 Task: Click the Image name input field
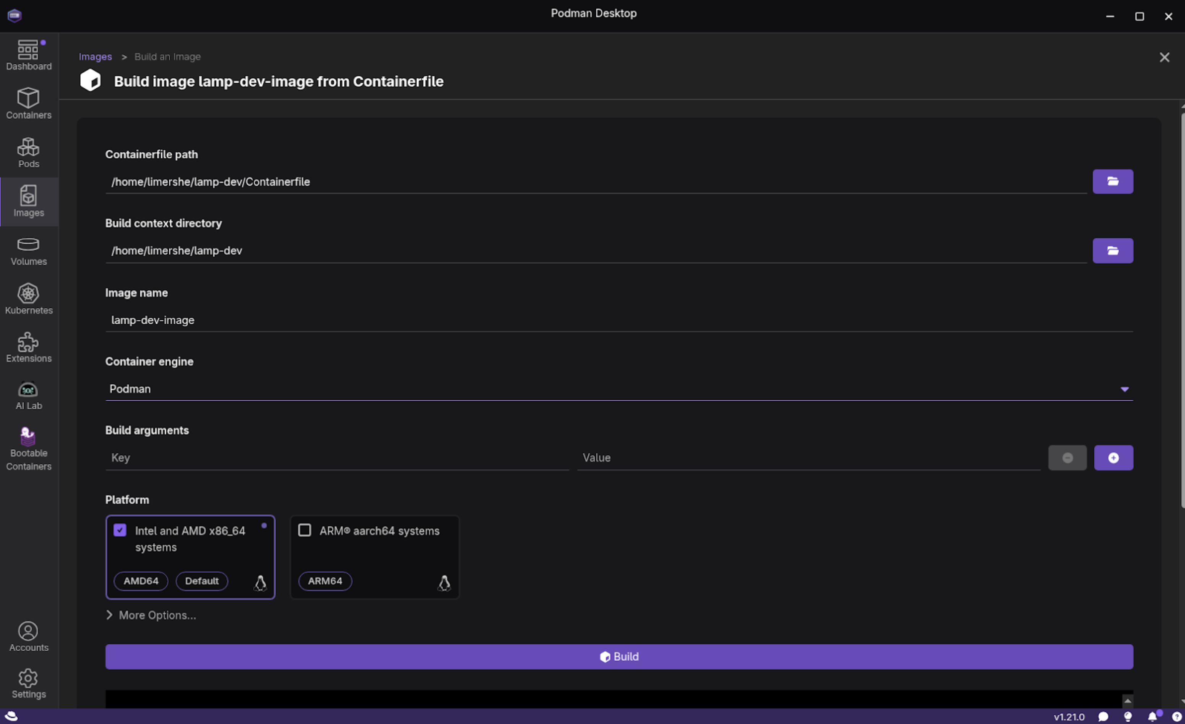(x=618, y=320)
